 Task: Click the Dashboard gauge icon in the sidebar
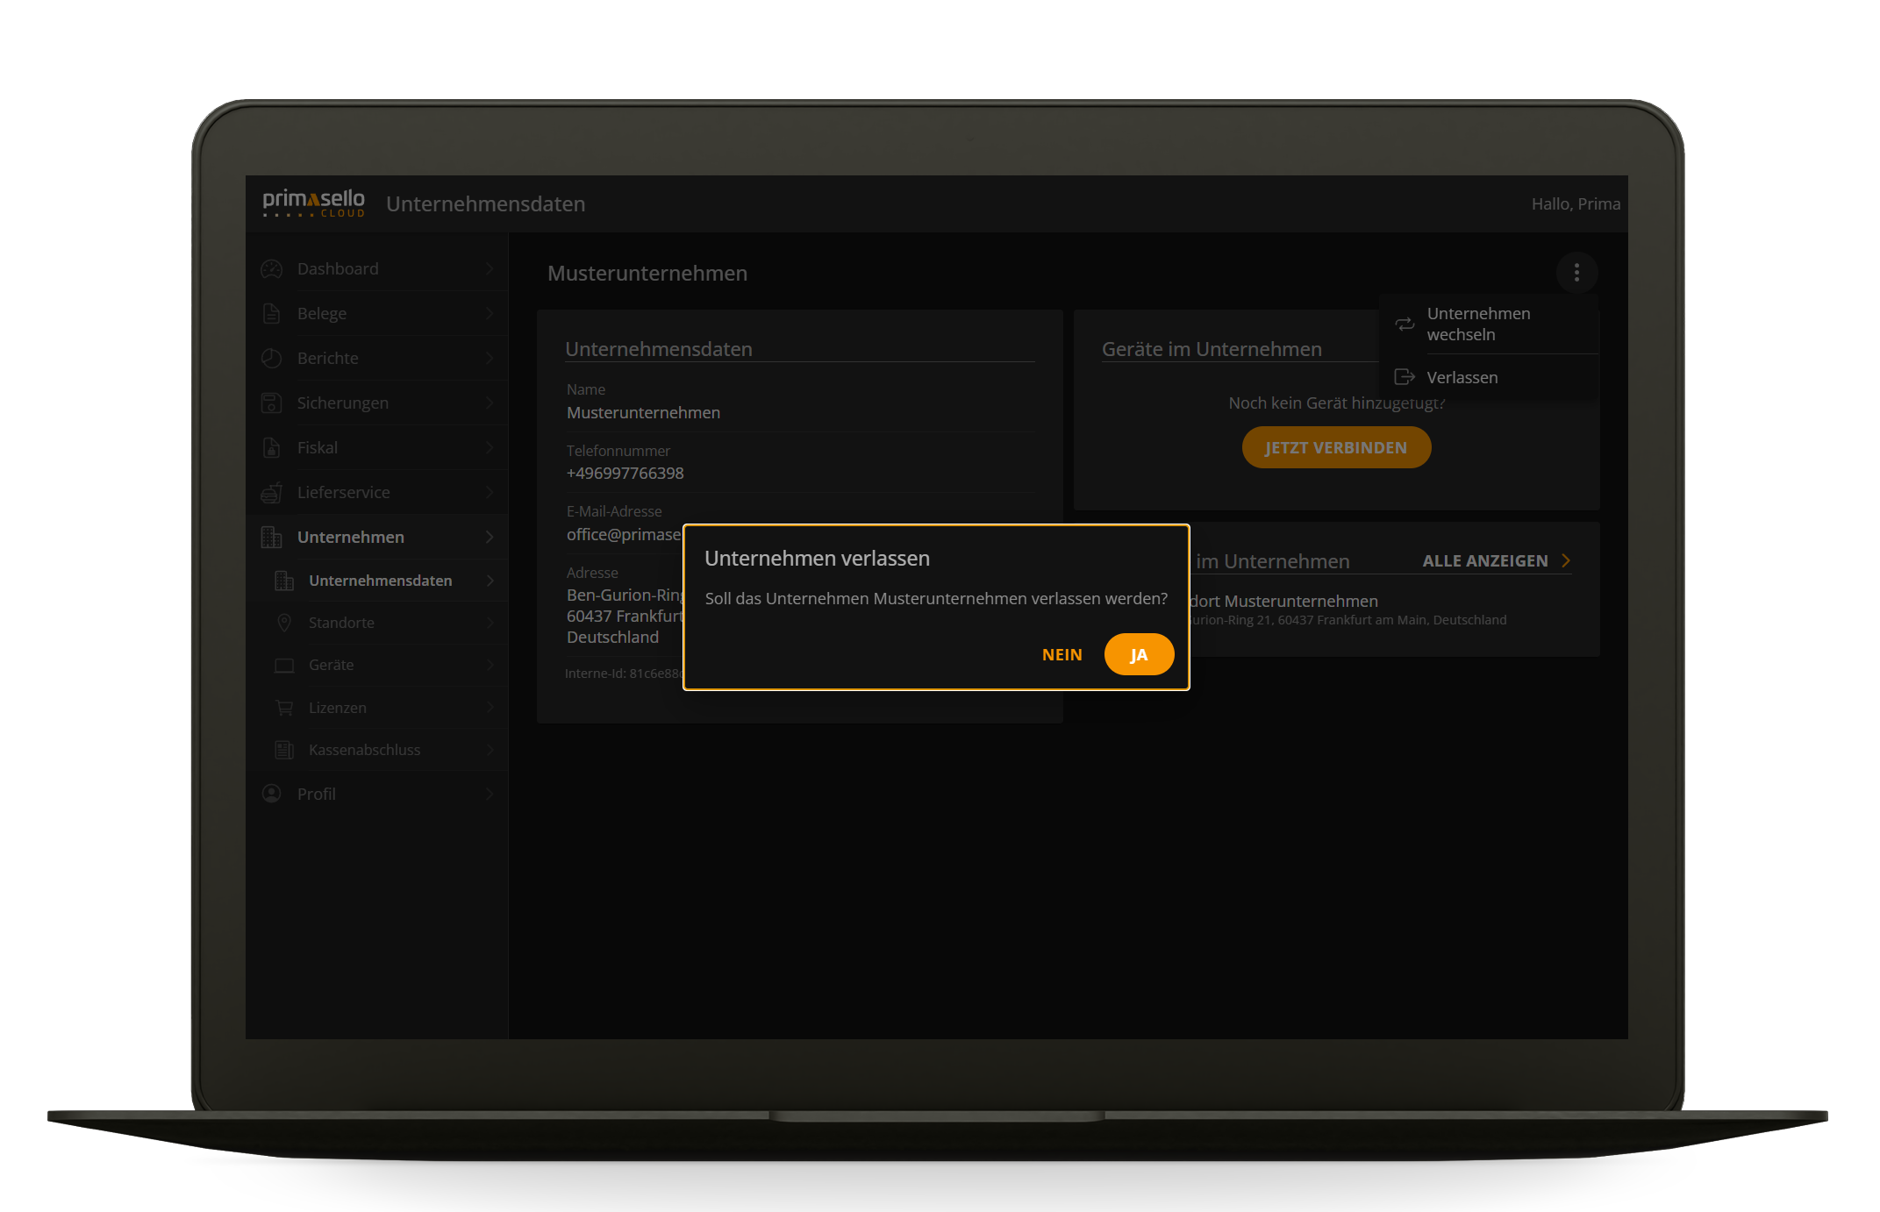(272, 269)
